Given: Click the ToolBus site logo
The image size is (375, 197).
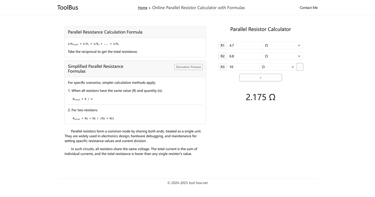Looking at the screenshot, I should tap(67, 7).
